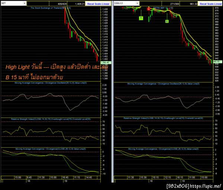Image resolution: width=223 pixels, height=190 pixels.
Task: Click the 11:30 time label on the S50U13 axis
Action: coord(131,177)
